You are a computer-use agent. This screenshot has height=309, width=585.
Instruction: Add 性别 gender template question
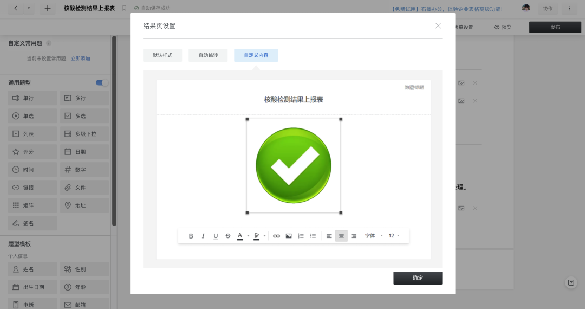84,269
